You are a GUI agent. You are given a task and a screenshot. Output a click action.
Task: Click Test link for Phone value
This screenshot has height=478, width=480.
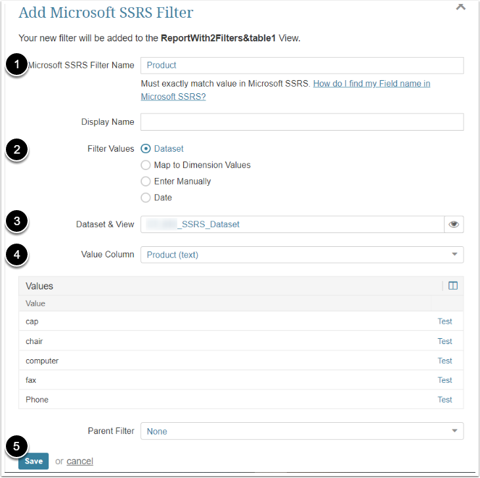tap(445, 400)
